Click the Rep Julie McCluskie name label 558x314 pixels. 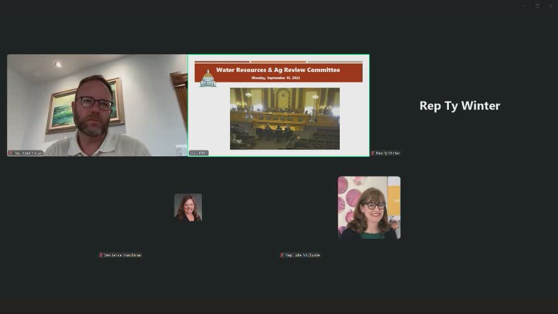pyautogui.click(x=303, y=255)
